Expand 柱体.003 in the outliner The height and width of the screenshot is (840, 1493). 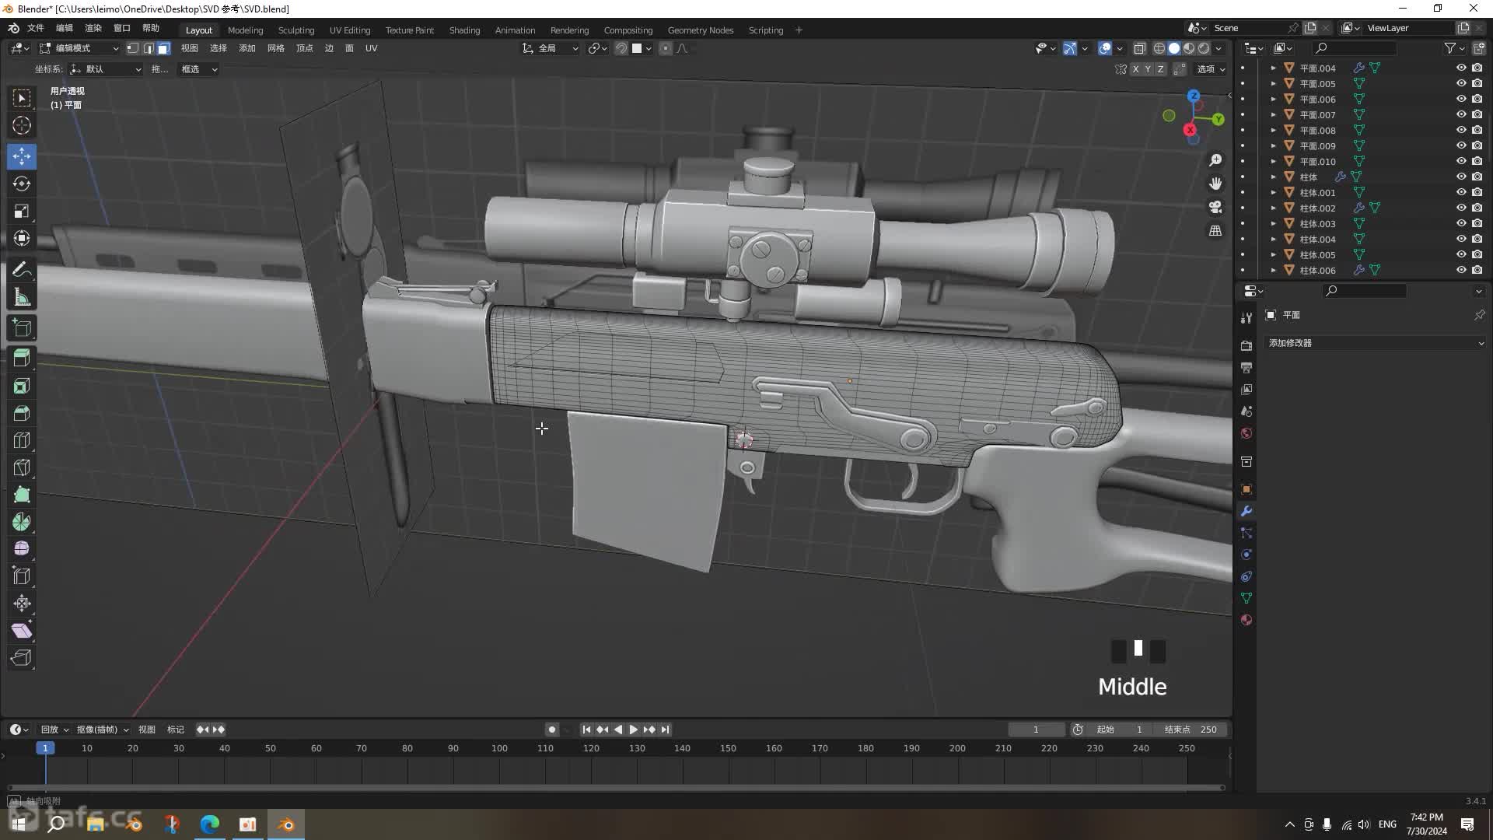[1273, 223]
